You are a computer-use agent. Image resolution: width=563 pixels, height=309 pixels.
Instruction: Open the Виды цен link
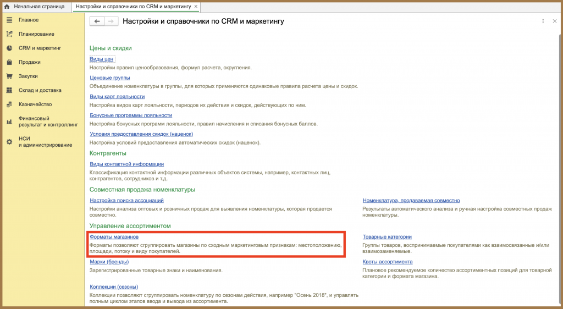(102, 59)
